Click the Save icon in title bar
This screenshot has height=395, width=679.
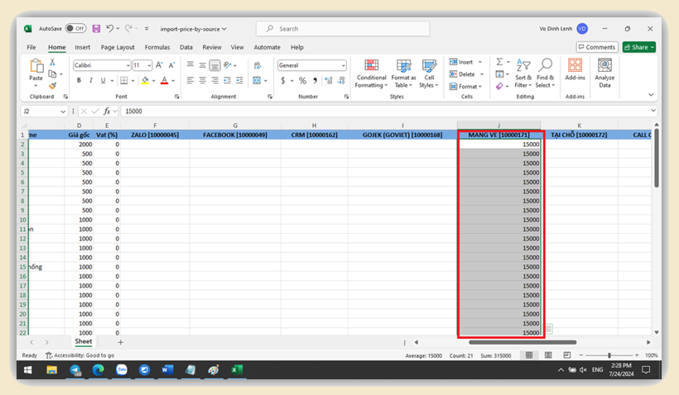[x=96, y=29]
